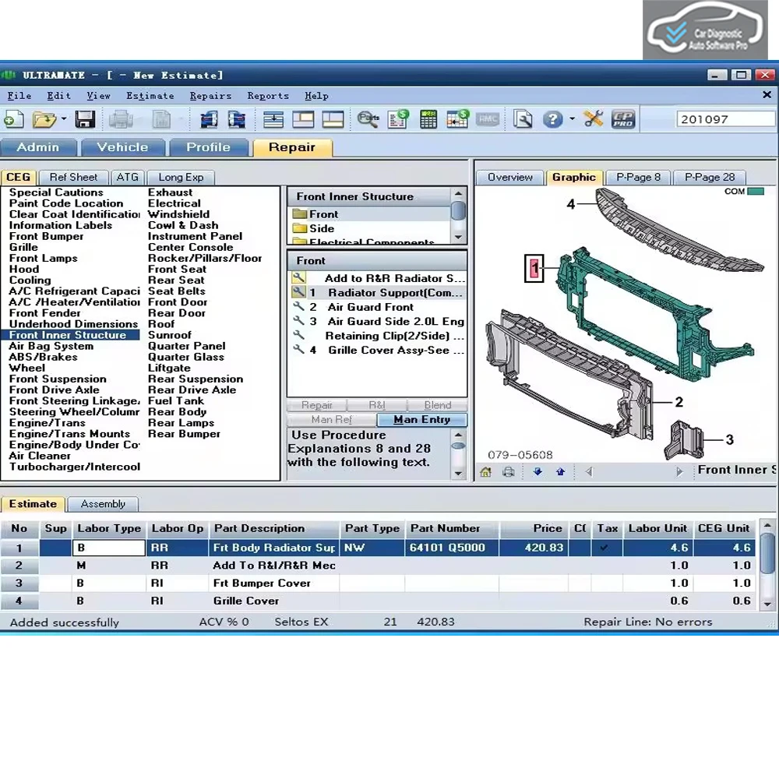Open the File menu
This screenshot has width=779, height=779.
[19, 95]
